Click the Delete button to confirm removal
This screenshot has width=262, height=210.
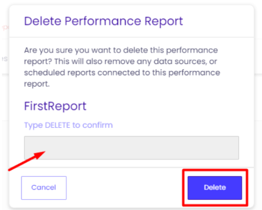coord(215,188)
